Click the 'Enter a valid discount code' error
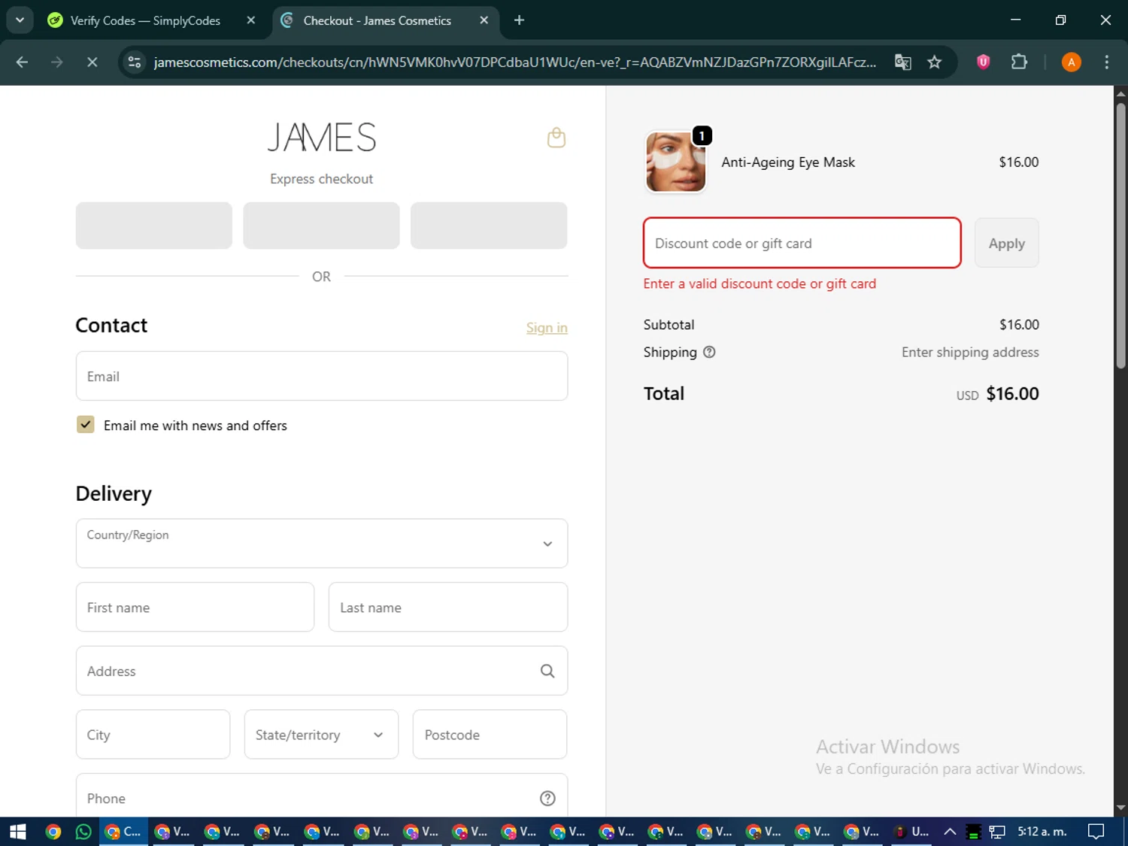Viewport: 1128px width, 846px height. pos(760,284)
